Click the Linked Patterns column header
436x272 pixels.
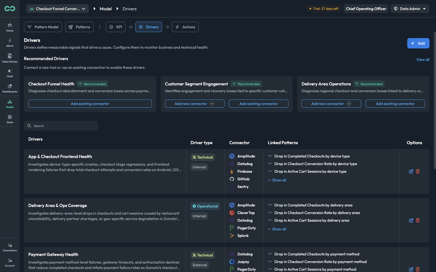pos(283,143)
